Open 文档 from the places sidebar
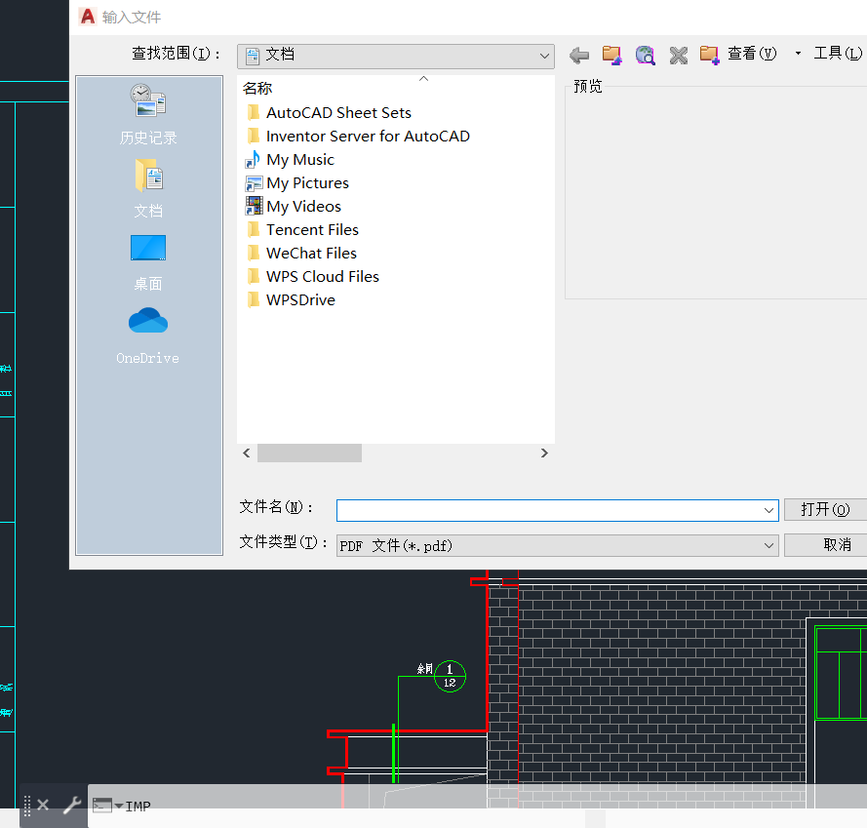The image size is (867, 828). tap(147, 185)
